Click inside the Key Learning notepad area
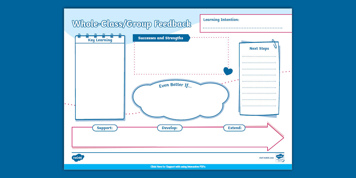356x178 pixels. pos(100,82)
